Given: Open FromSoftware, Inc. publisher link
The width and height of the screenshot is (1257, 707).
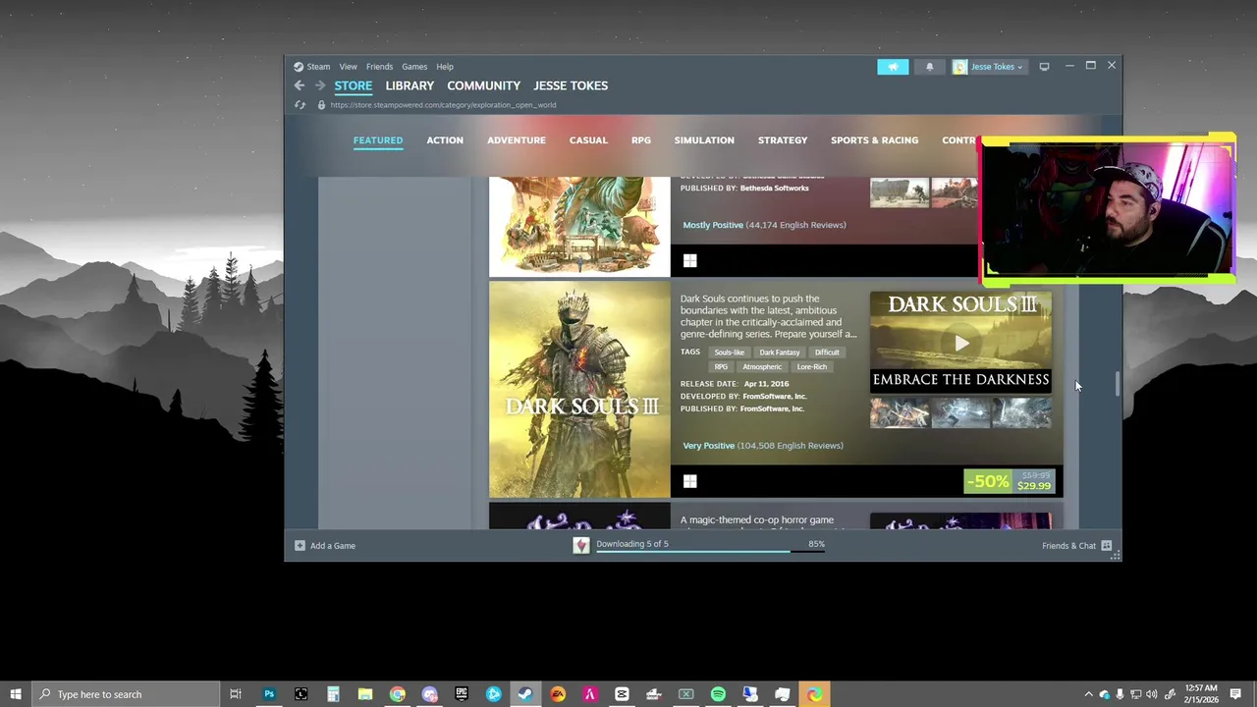Looking at the screenshot, I should click(772, 408).
